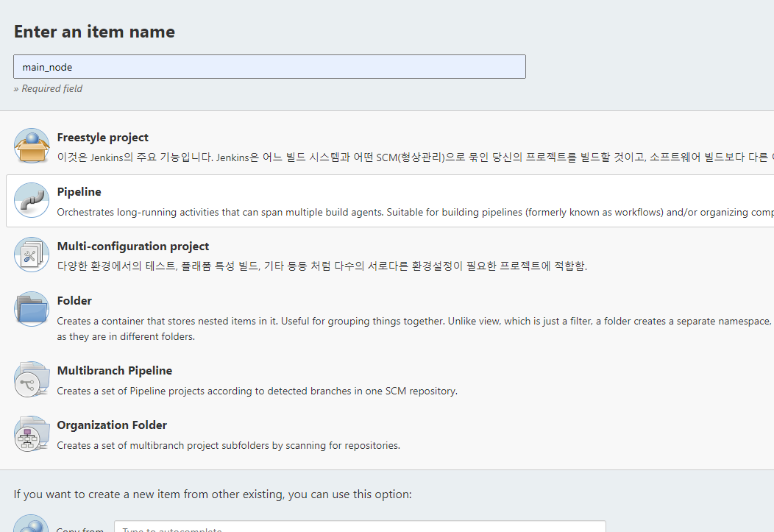
Task: Click the Korean Freestyle project description
Action: tap(415, 157)
